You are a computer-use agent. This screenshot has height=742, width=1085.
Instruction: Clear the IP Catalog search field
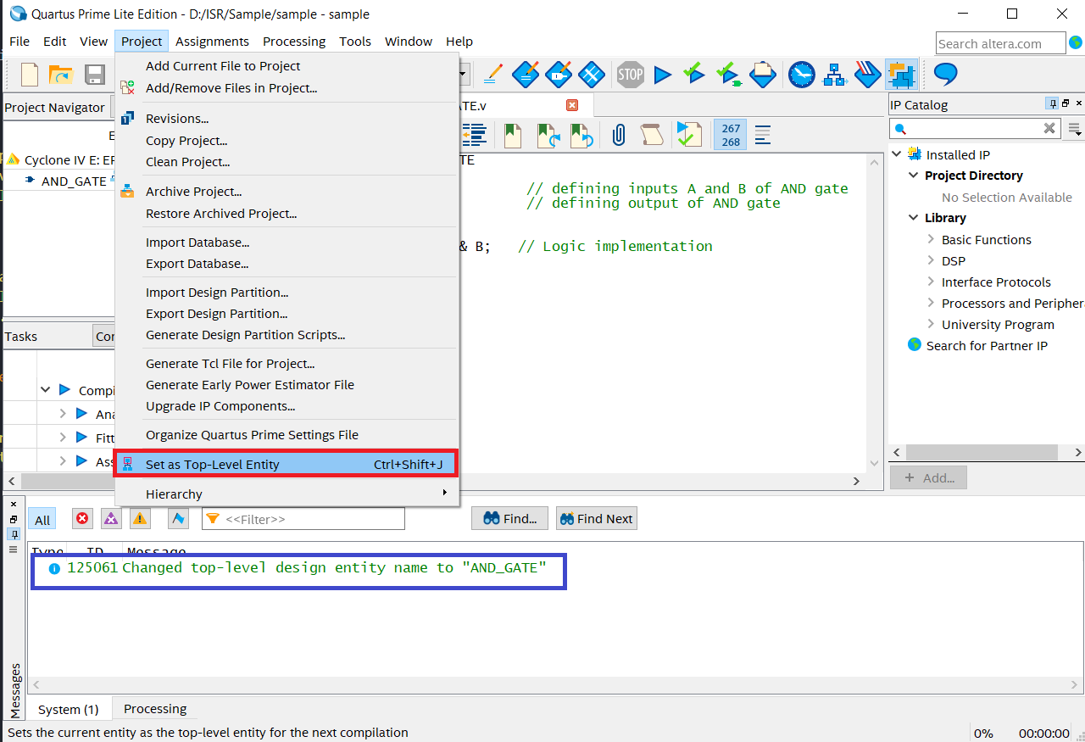(1049, 129)
